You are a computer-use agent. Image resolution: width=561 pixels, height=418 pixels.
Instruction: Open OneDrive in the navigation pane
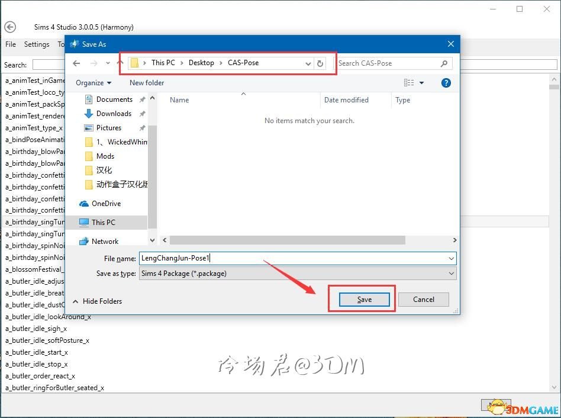tap(100, 204)
